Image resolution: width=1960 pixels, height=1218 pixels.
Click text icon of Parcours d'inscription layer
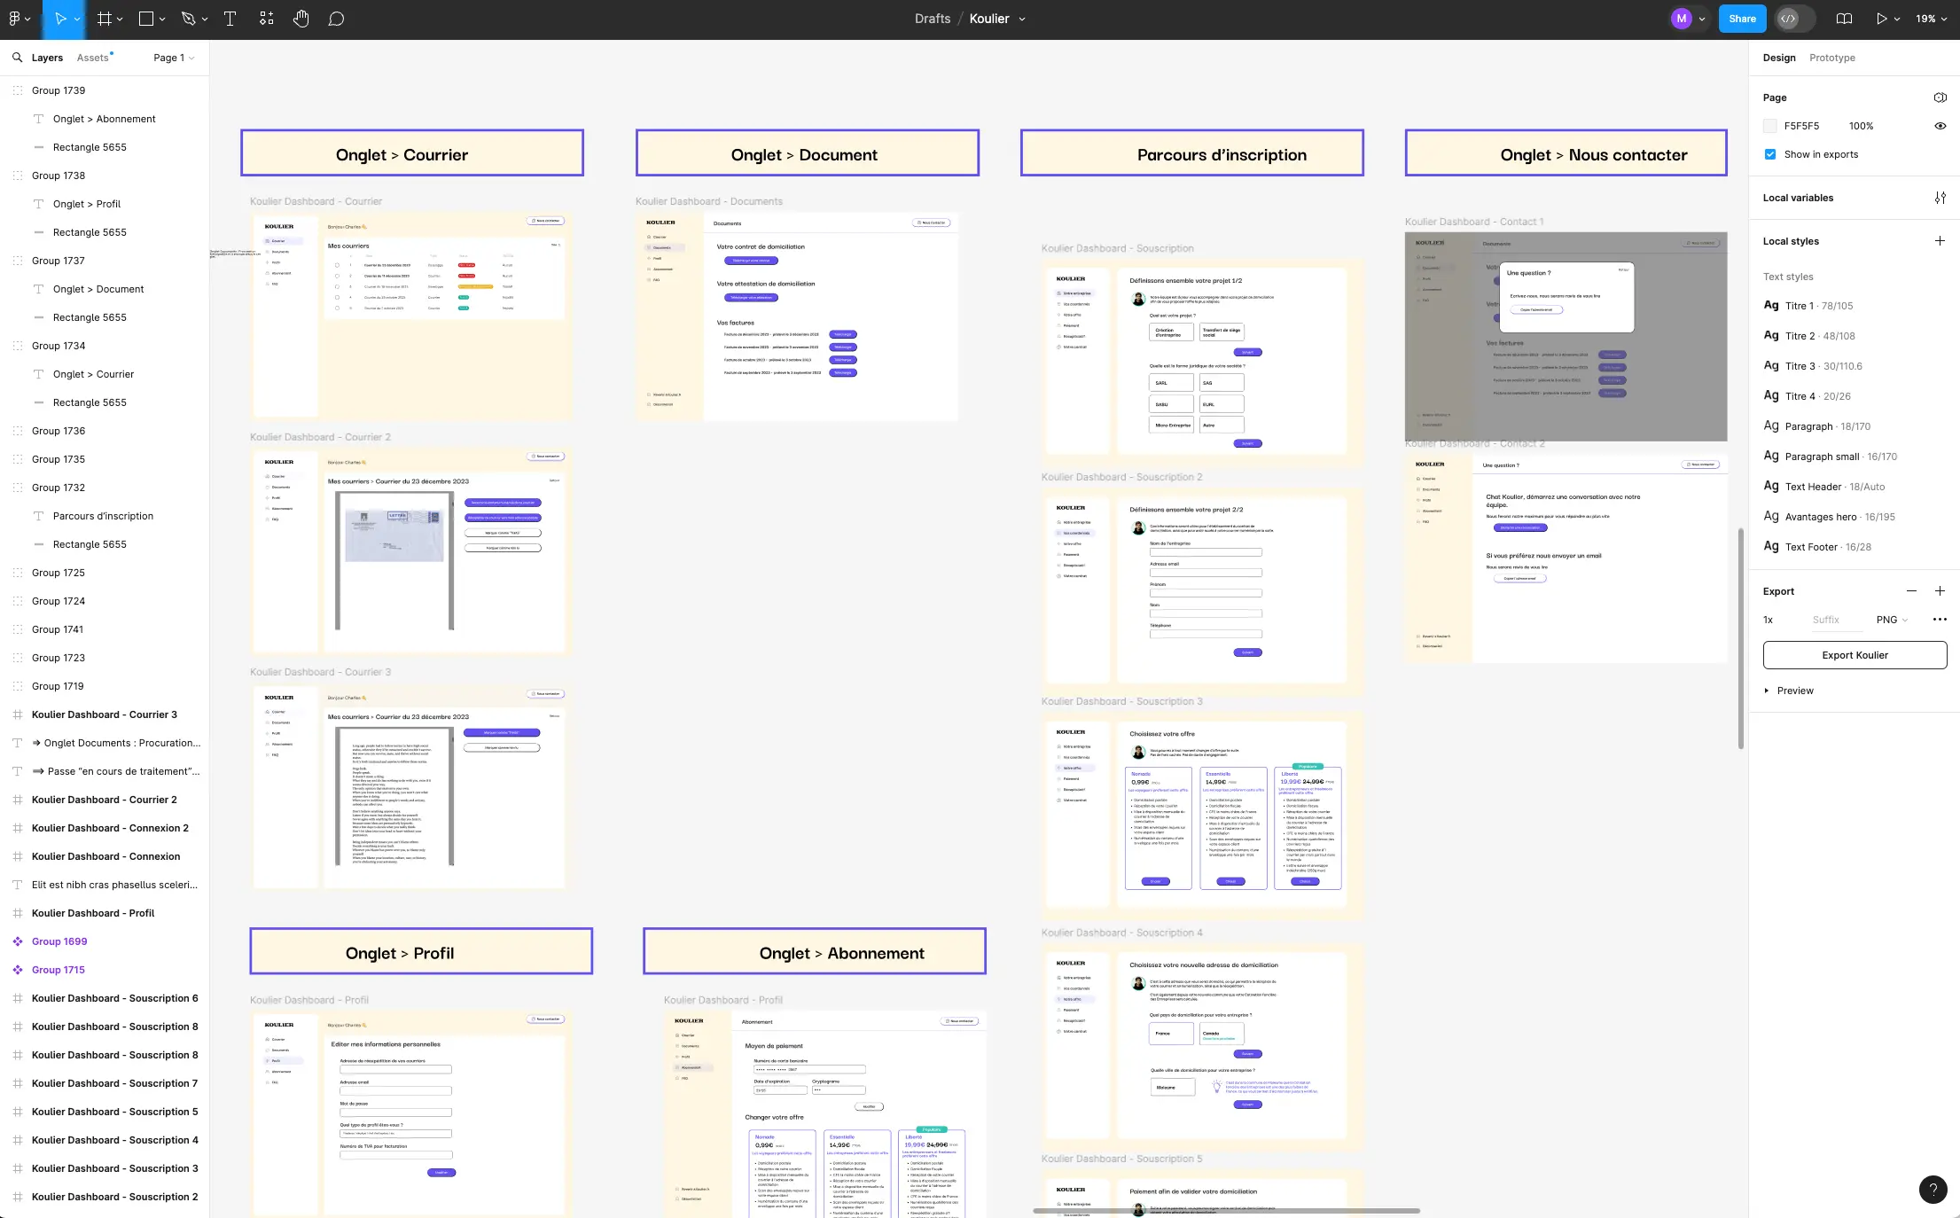[38, 516]
